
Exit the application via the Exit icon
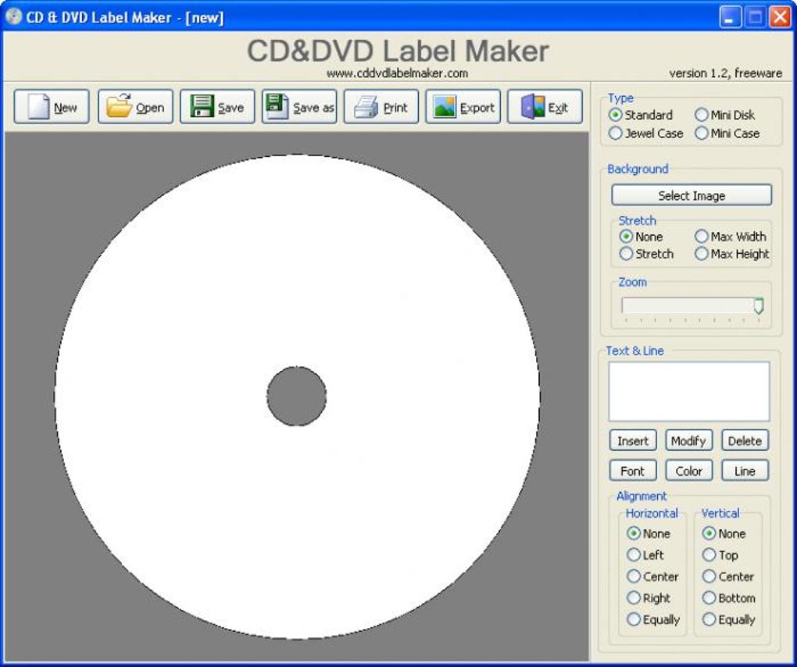(x=533, y=106)
